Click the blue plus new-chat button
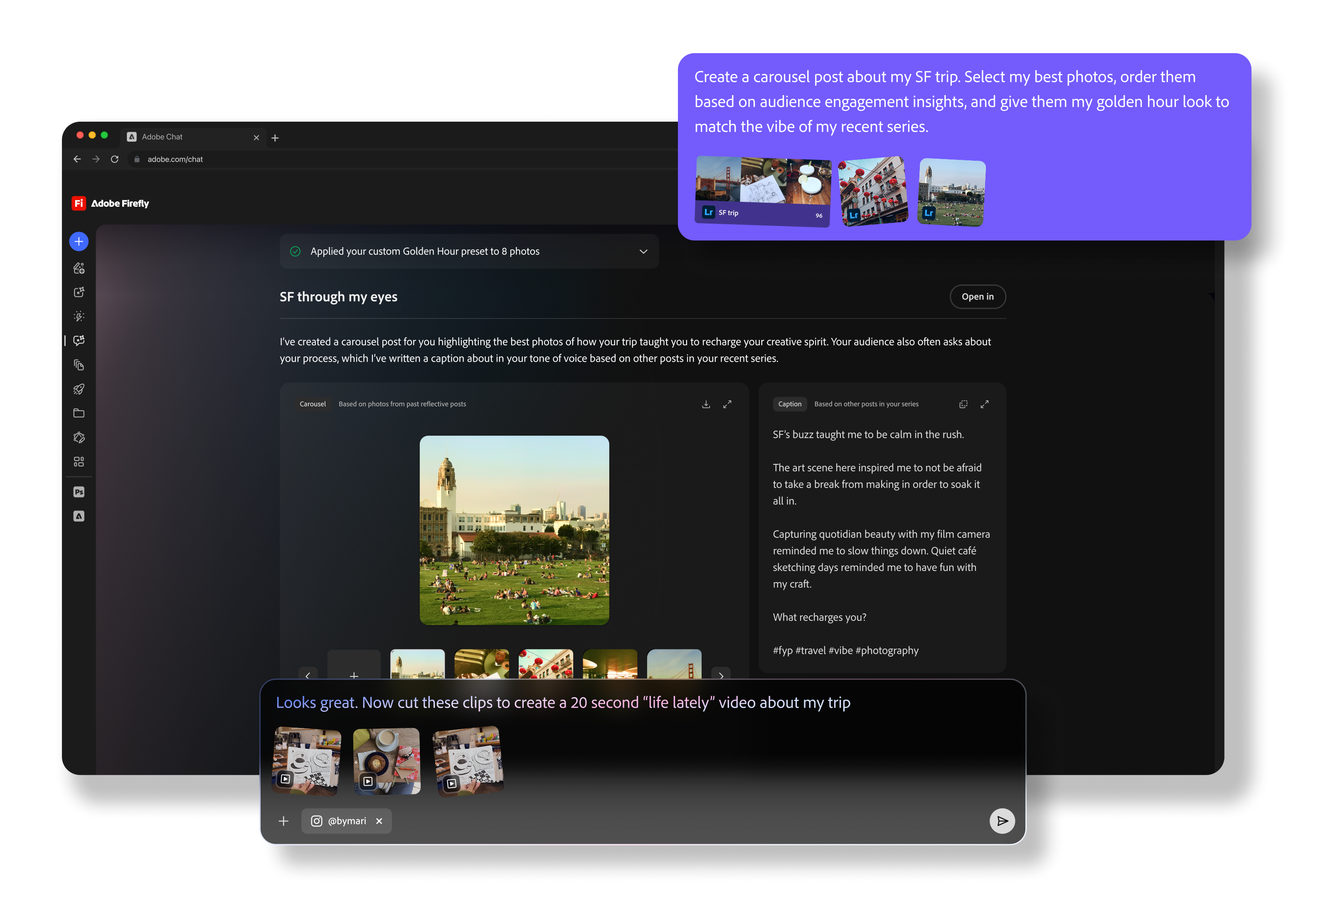The height and width of the screenshot is (897, 1323). (x=79, y=242)
